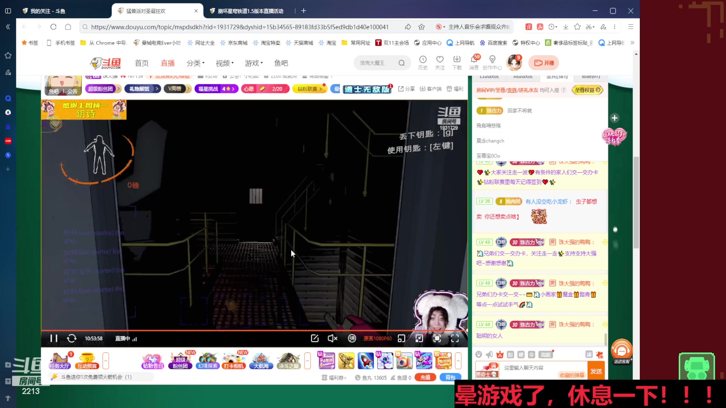The image size is (726, 408).
Task: Click the 充值 recharge button
Action: (x=425, y=377)
